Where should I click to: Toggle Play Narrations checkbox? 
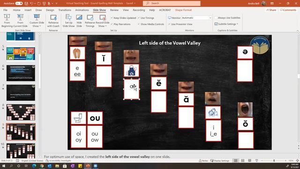click(x=112, y=24)
